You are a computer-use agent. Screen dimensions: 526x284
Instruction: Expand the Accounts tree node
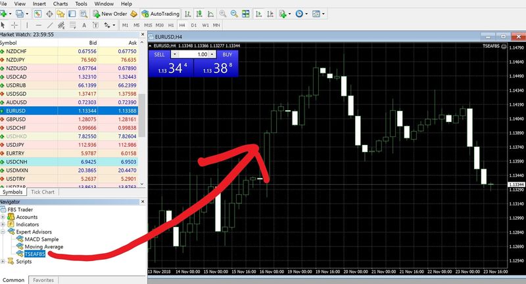point(4,217)
